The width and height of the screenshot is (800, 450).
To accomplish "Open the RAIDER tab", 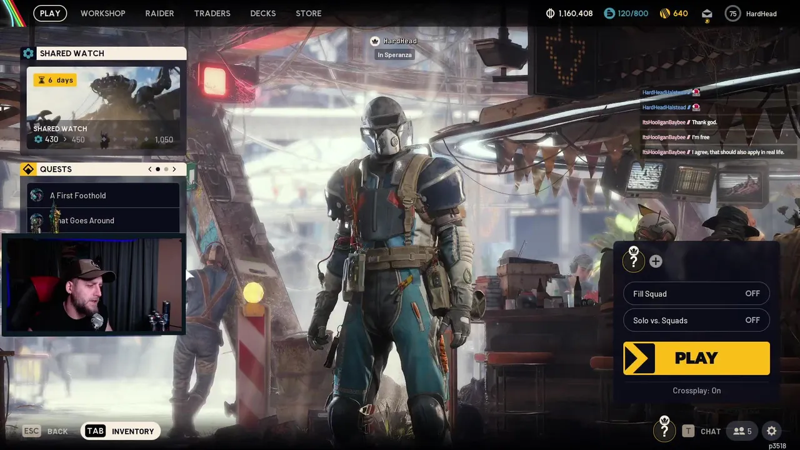I will (x=159, y=13).
